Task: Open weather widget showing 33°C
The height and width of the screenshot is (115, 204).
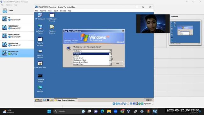Action: 9,111
